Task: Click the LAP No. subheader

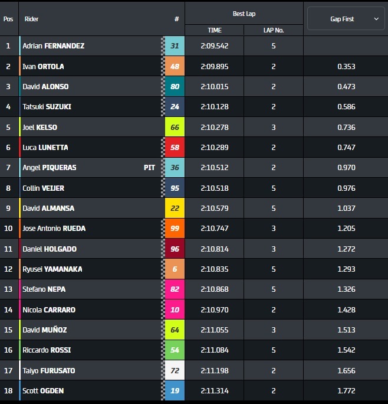Action: 274,30
